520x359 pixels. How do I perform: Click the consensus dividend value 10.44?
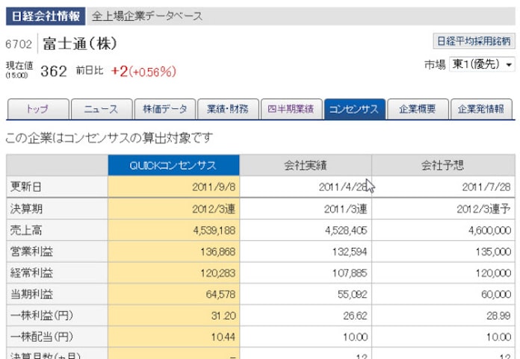(x=223, y=337)
